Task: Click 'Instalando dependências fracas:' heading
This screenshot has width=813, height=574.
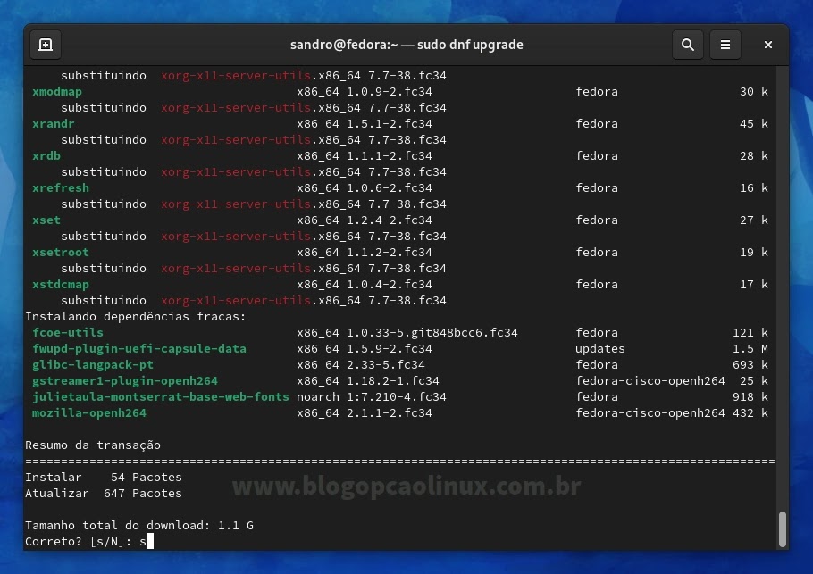Action: coord(135,317)
